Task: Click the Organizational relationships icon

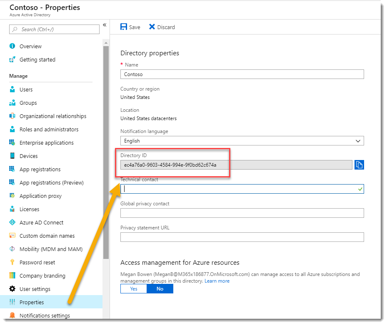Action: (12, 116)
